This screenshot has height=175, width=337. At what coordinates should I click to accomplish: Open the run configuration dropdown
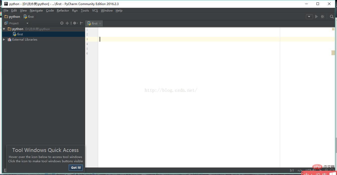pos(309,17)
